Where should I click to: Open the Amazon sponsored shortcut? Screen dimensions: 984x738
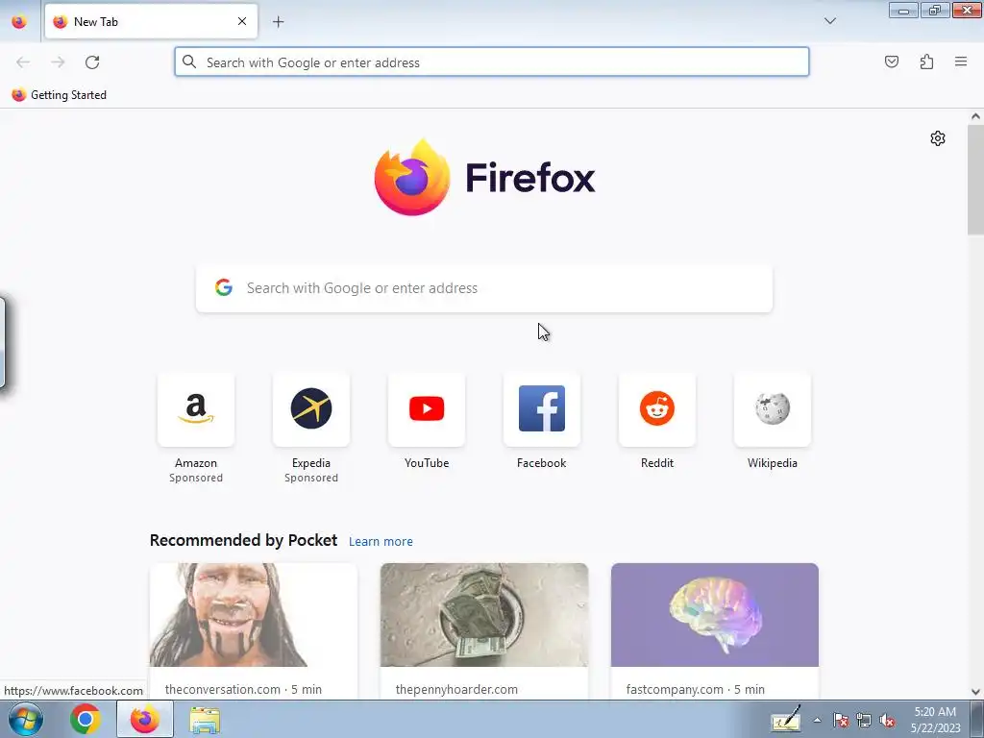(196, 409)
